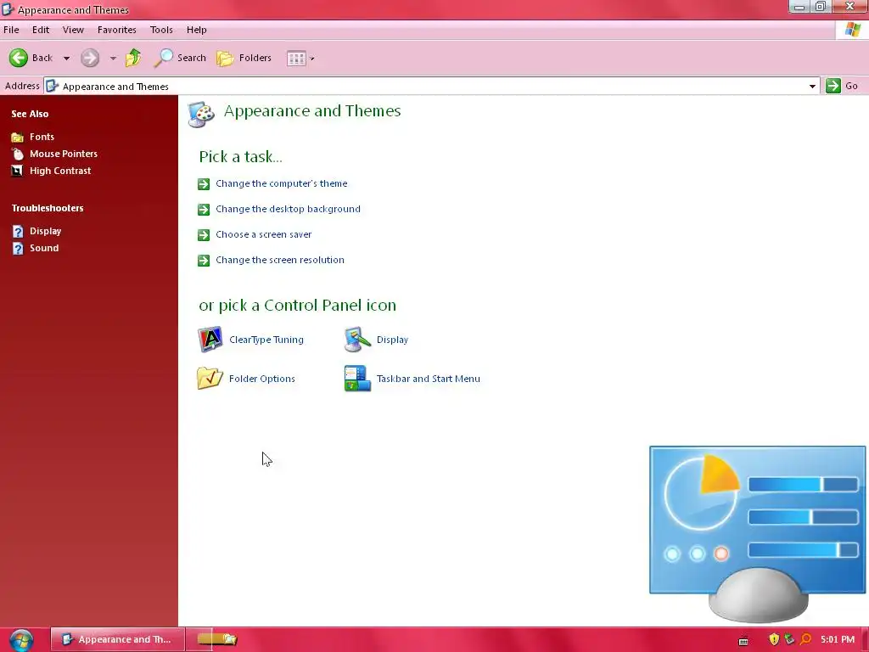Click arrow icon beside Choose a screen saver
Viewport: 869px width, 652px height.
(x=204, y=235)
